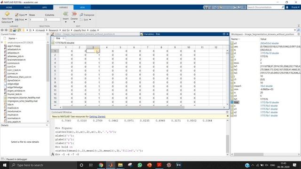This screenshot has height=169, width=301.
Task: Click the up one folder icon
Action: coord(10,30)
